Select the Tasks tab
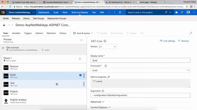 click(6, 33)
